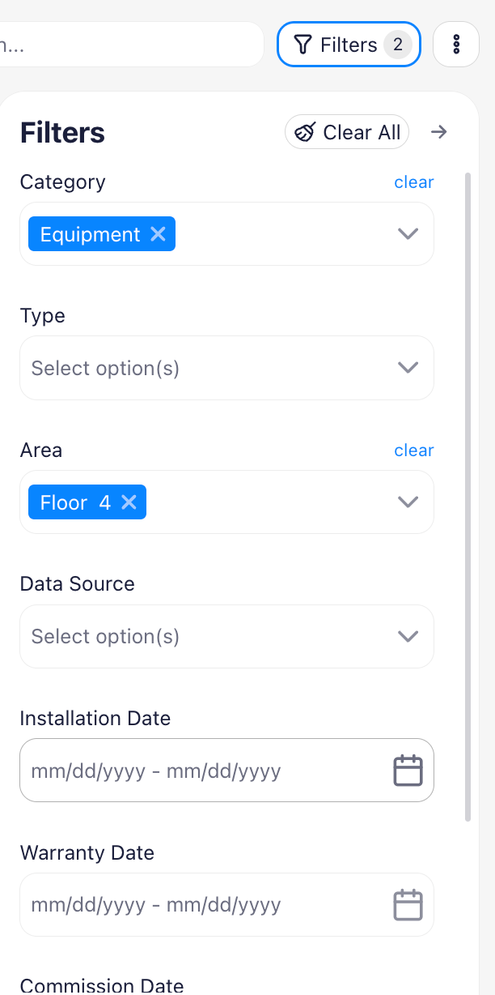
Task: Focus the Warranty Date range field
Action: 226,904
